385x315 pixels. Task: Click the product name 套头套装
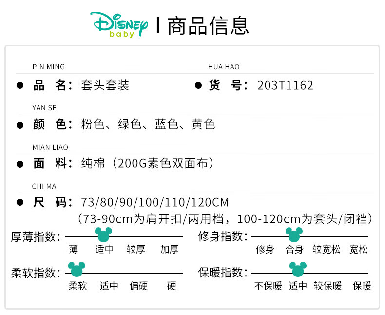[105, 85]
